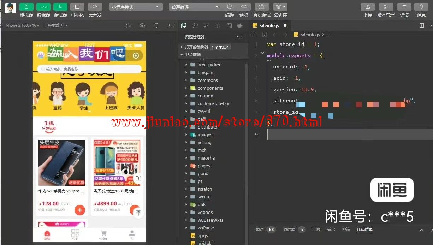Click the search input in the simulator

(90, 69)
